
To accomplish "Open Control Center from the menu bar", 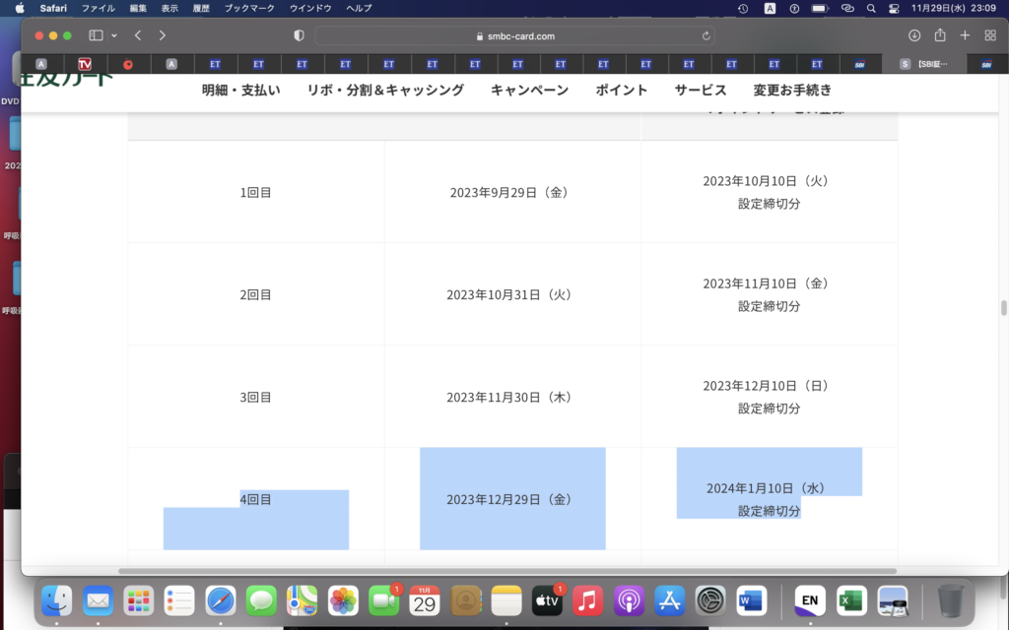I will [x=894, y=8].
